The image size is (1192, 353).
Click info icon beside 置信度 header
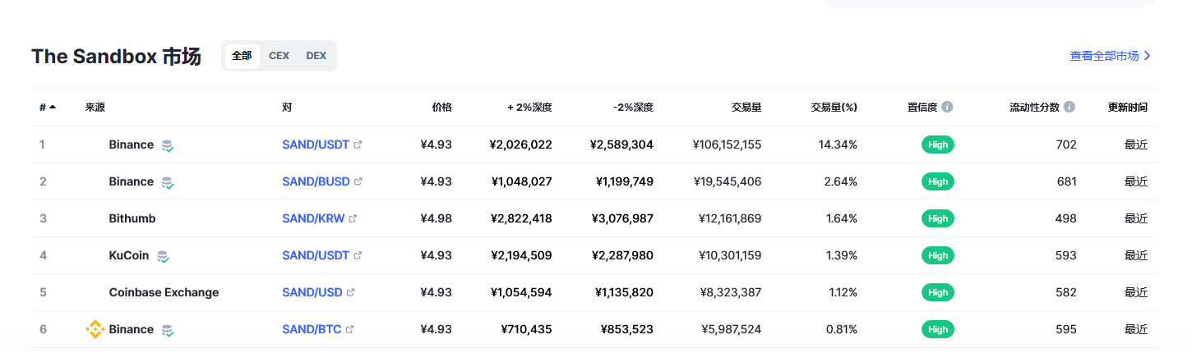click(947, 107)
